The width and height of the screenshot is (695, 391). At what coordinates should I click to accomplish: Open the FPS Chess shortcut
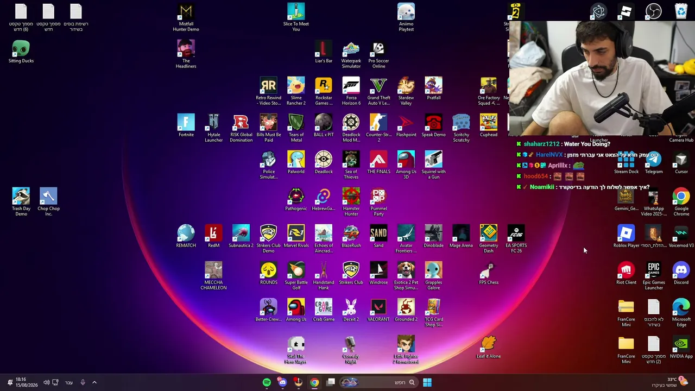coord(489,274)
